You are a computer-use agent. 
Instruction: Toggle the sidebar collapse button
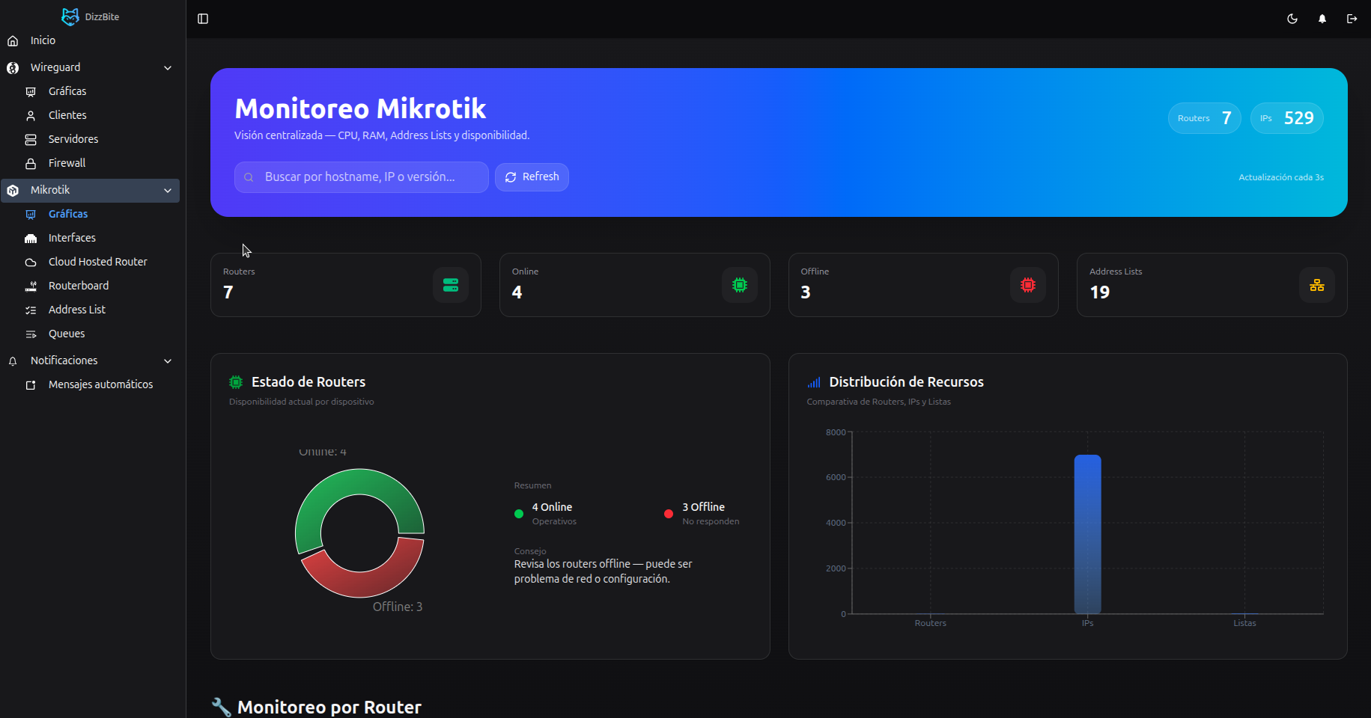(203, 19)
